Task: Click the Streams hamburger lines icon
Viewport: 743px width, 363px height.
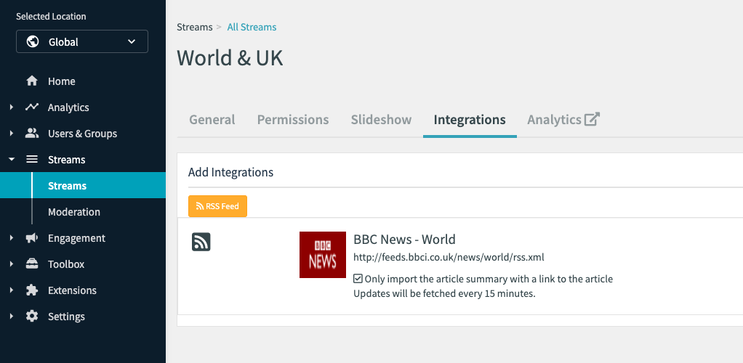Action: point(32,160)
